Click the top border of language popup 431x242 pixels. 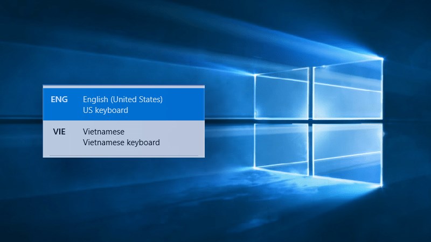(123, 86)
